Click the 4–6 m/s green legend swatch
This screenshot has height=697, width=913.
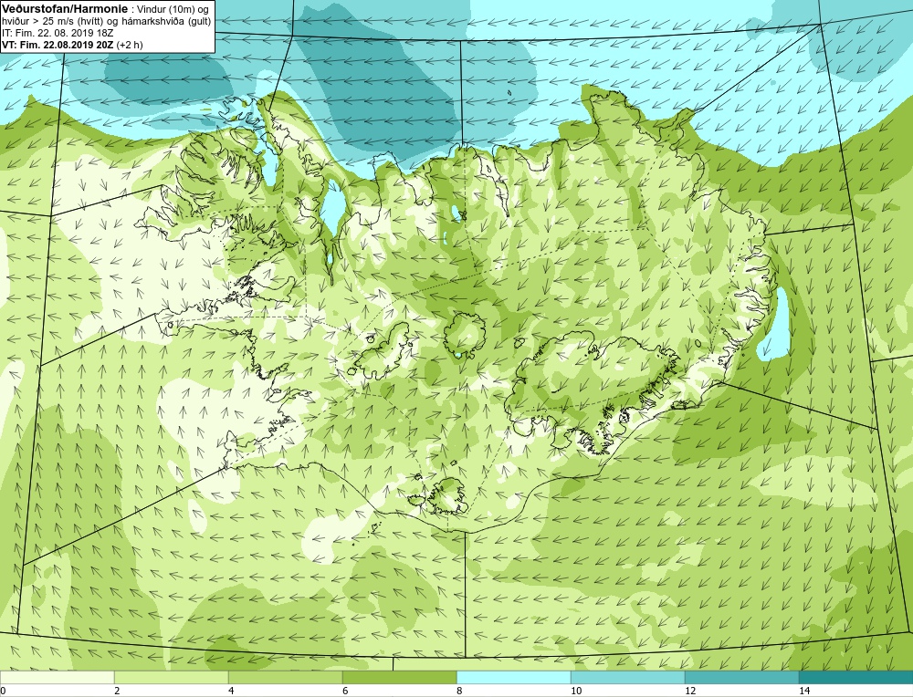click(x=285, y=677)
